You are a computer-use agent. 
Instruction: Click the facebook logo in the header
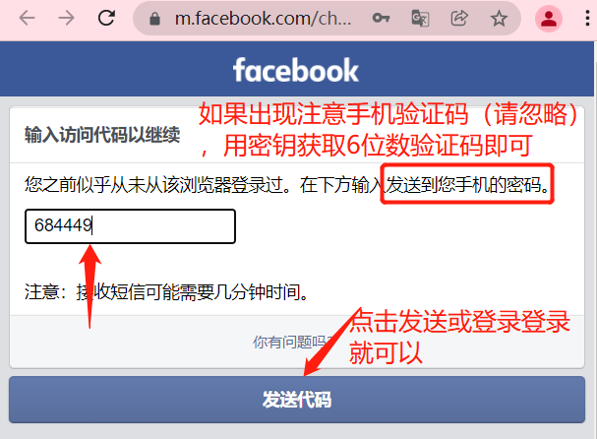click(x=296, y=70)
